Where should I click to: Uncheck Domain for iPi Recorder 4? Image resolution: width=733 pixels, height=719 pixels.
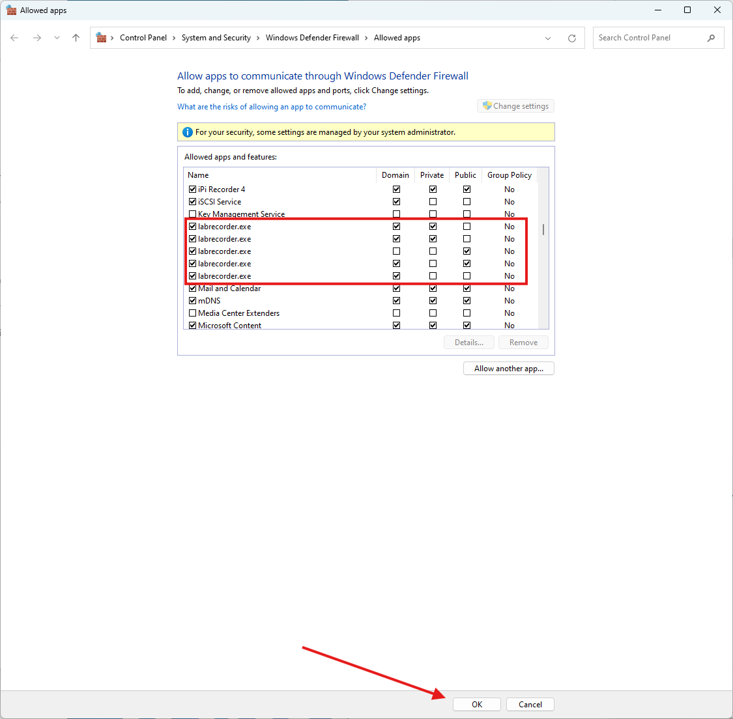coord(396,190)
